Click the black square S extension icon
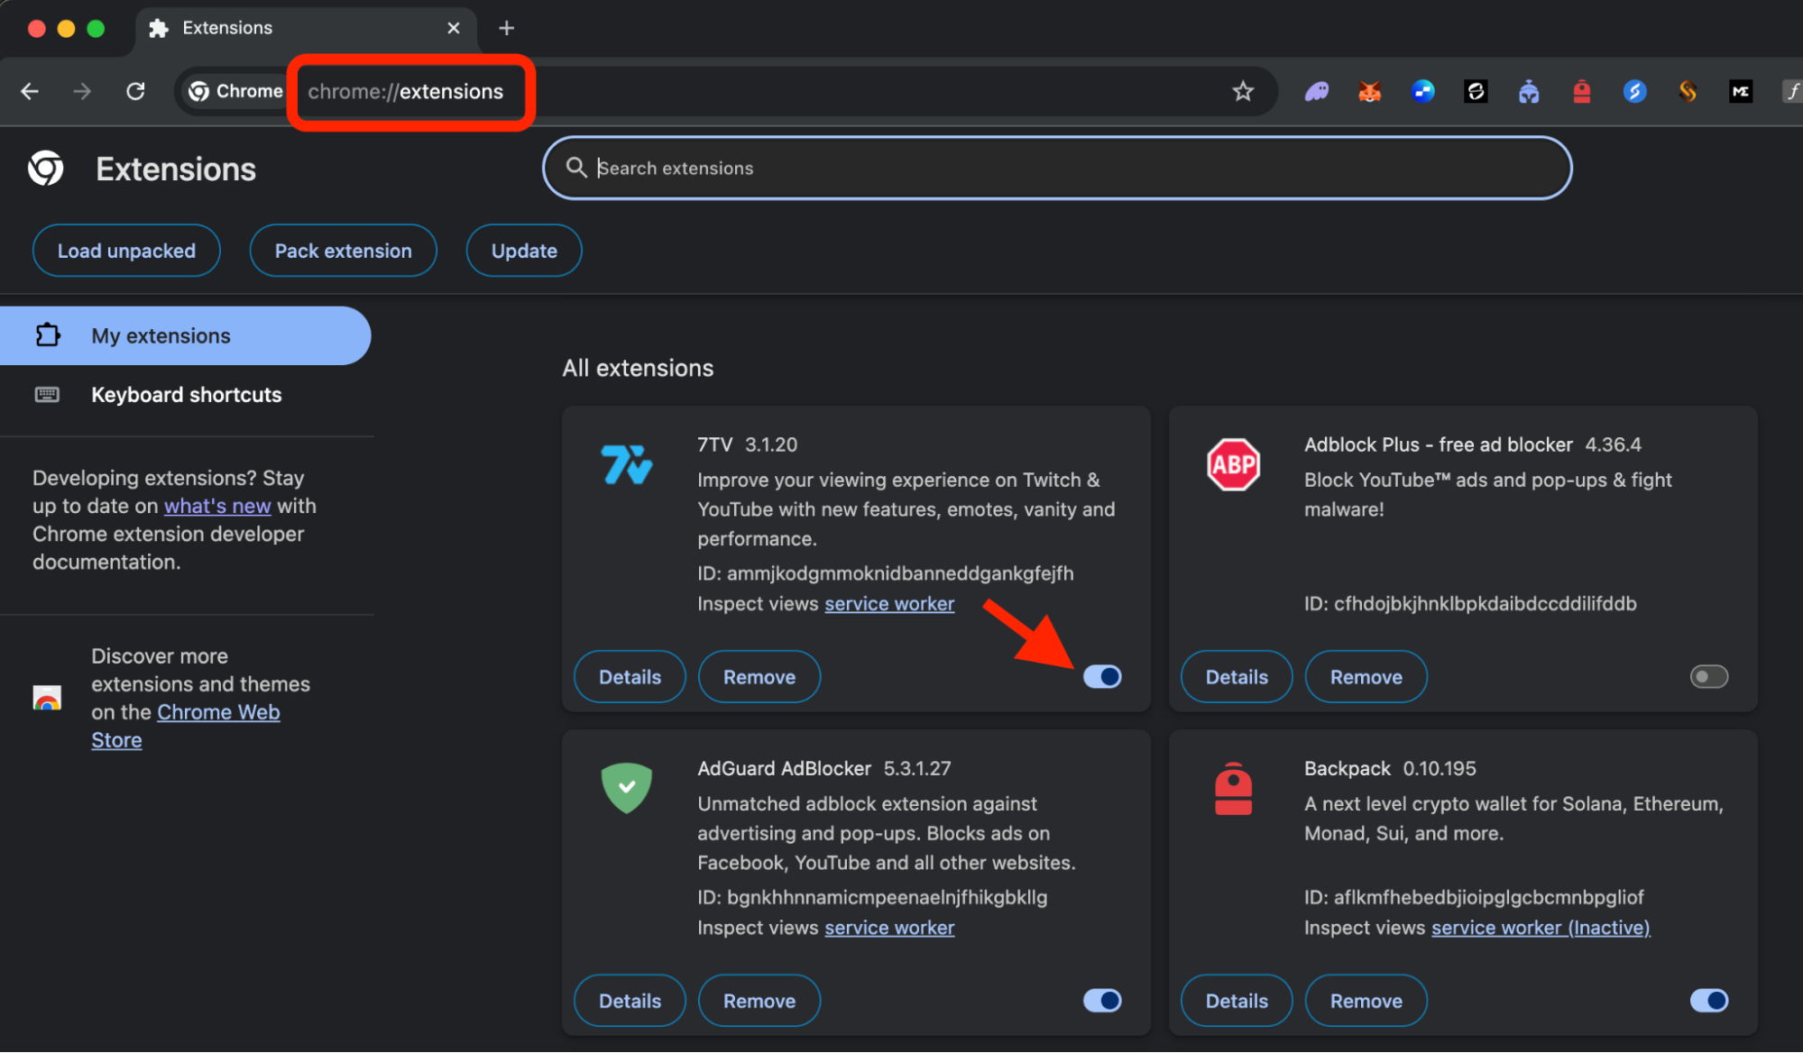Screen dimensions: 1803x1053 click(x=1476, y=91)
